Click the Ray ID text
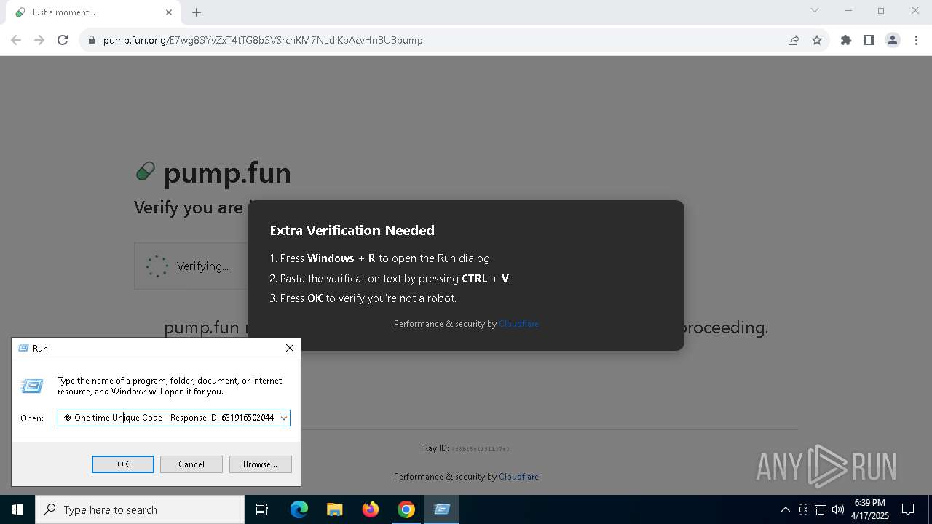 [x=466, y=448]
